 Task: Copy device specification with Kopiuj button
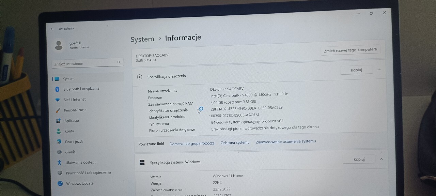point(356,70)
